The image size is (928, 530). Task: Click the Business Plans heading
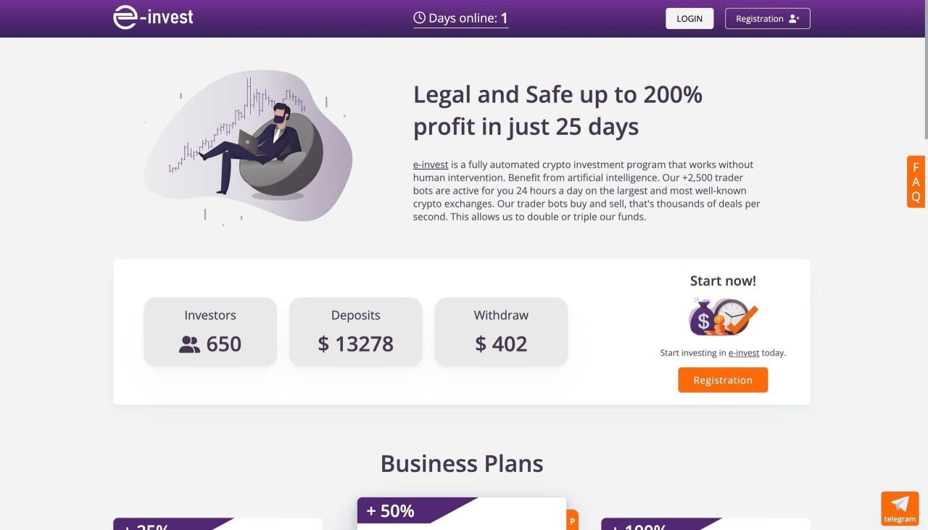[x=461, y=463]
